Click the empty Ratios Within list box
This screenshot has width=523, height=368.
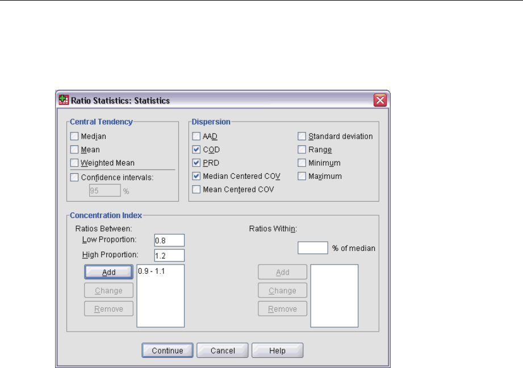click(x=334, y=296)
